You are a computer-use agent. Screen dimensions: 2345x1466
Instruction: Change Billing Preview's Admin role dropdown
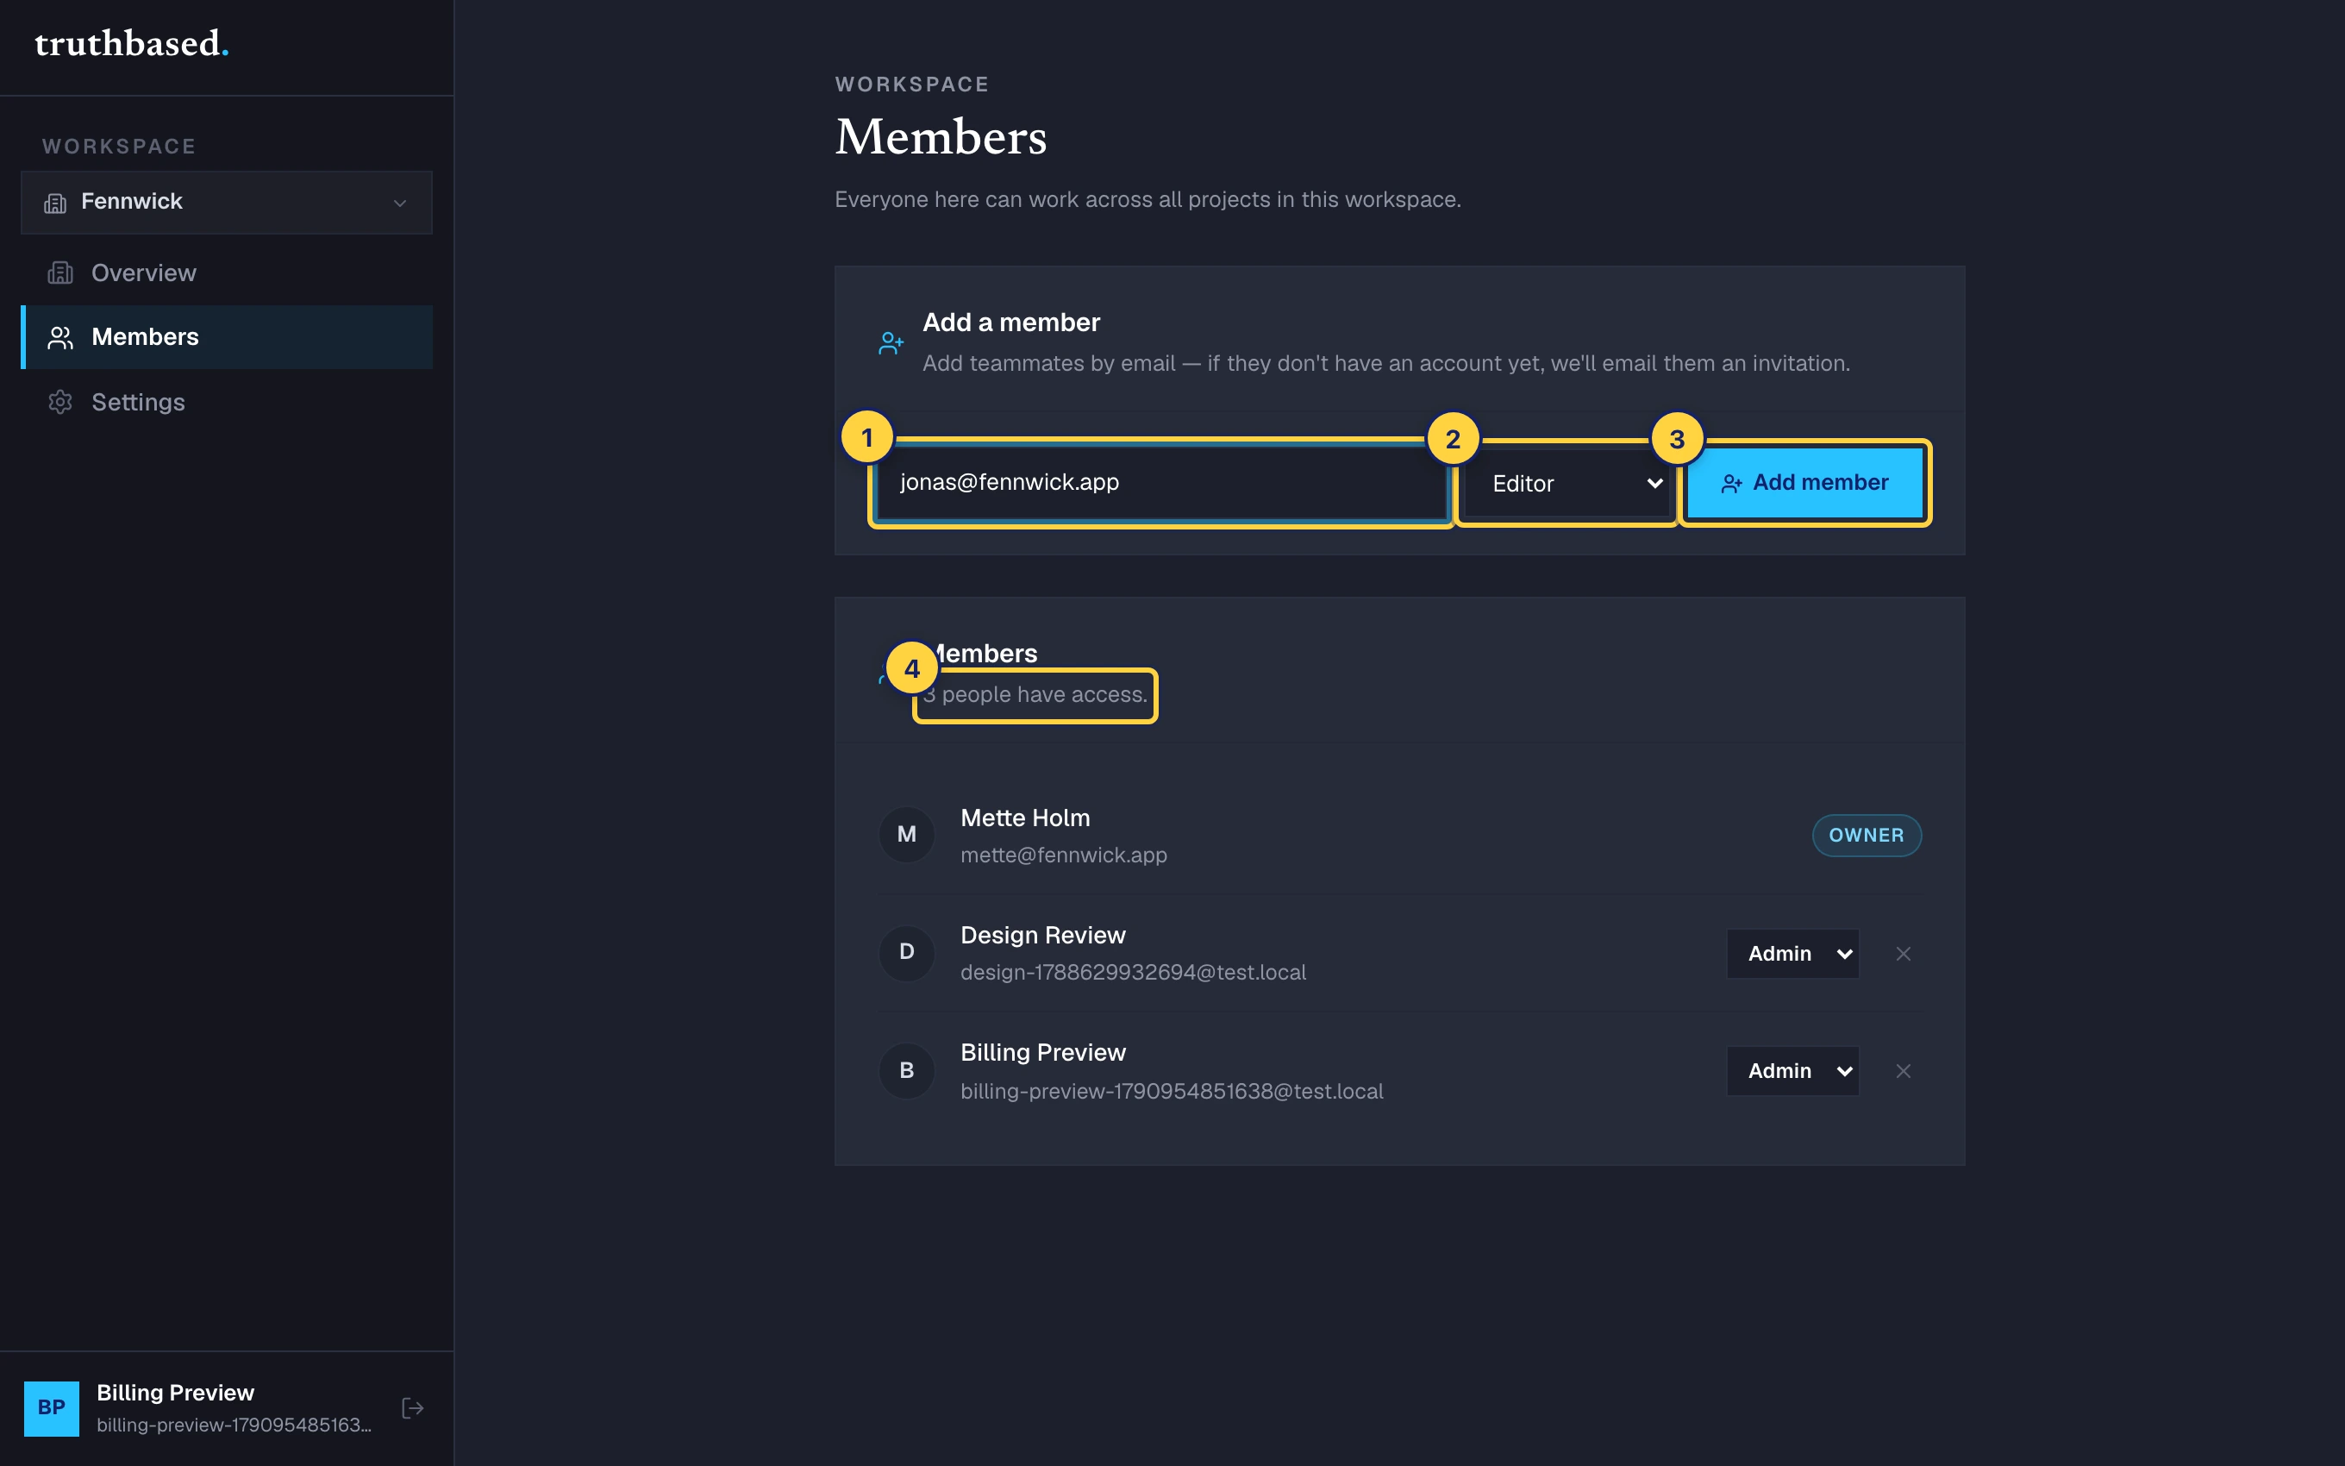point(1792,1070)
